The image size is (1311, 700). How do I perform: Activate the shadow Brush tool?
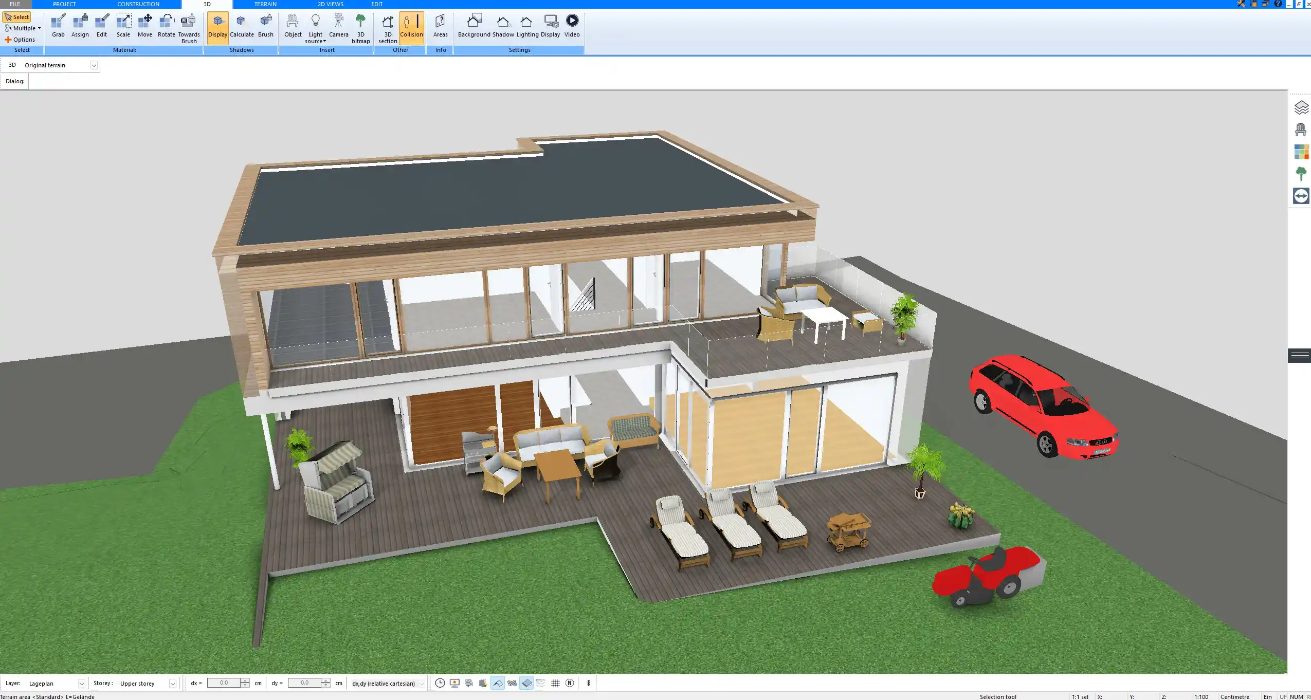point(266,26)
